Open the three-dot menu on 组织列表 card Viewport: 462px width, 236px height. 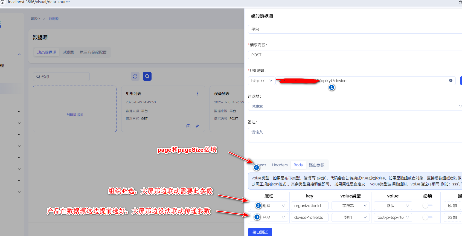(x=197, y=94)
